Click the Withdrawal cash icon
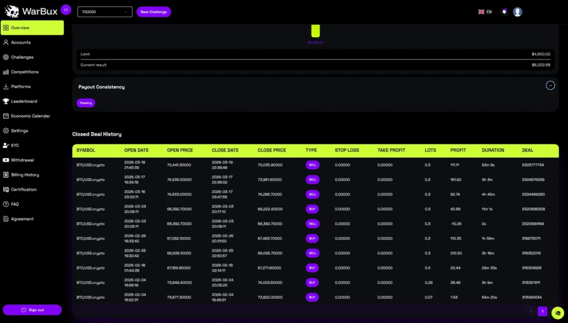This screenshot has width=568, height=323. pos(6,160)
